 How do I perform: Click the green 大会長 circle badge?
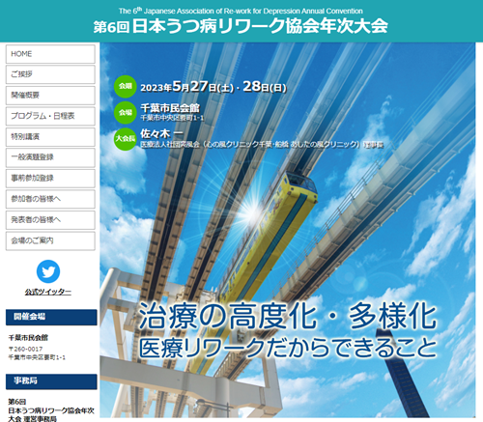(x=126, y=139)
